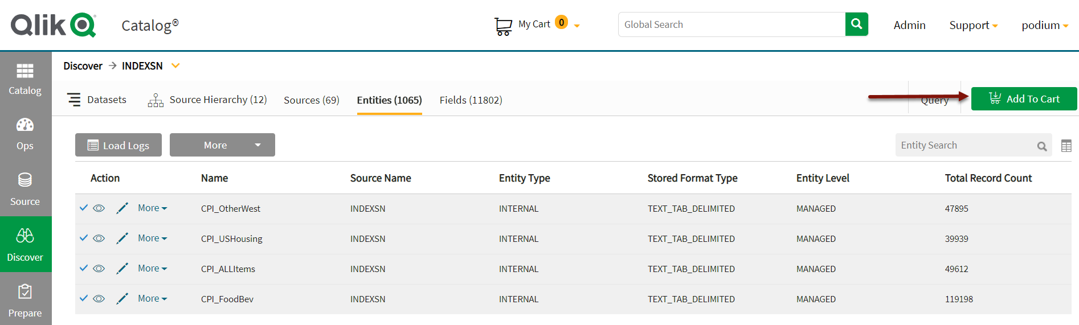Click the table column chooser icon
The image size is (1079, 325).
coord(1066,146)
